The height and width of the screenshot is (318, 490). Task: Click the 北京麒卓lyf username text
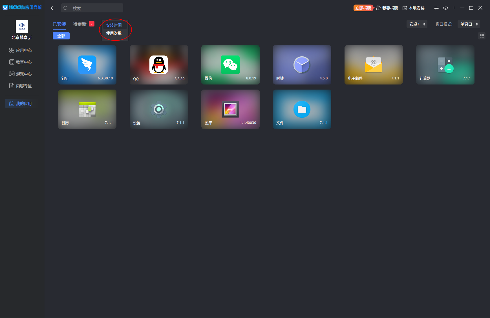22,37
